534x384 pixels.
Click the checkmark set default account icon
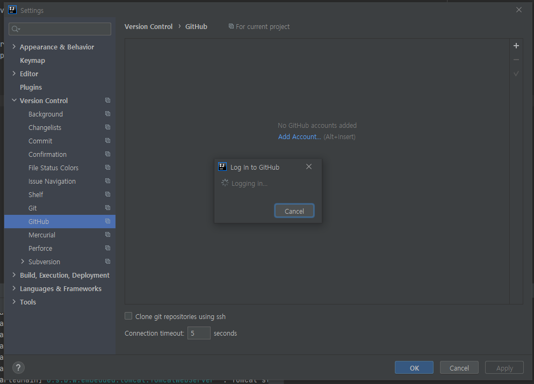[516, 74]
